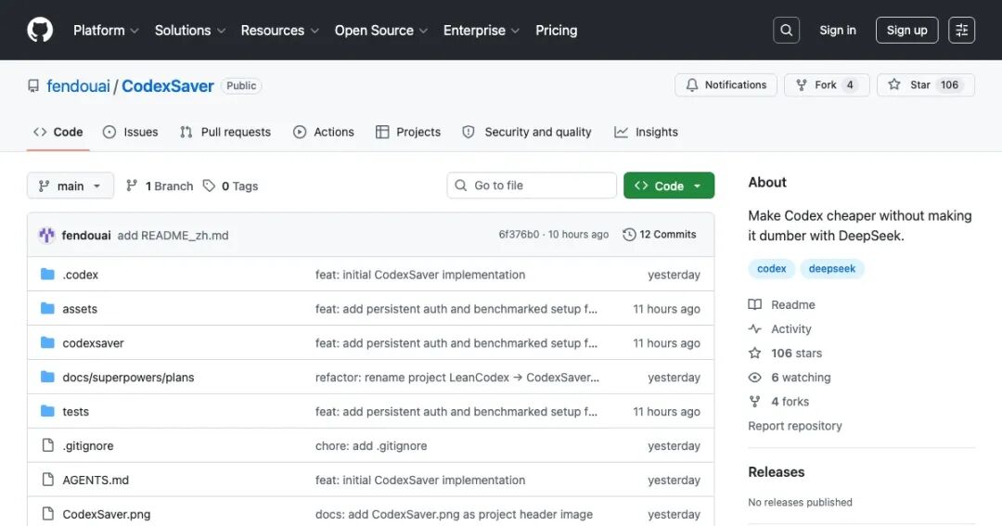Click the AGENTS.md file icon

click(48, 480)
